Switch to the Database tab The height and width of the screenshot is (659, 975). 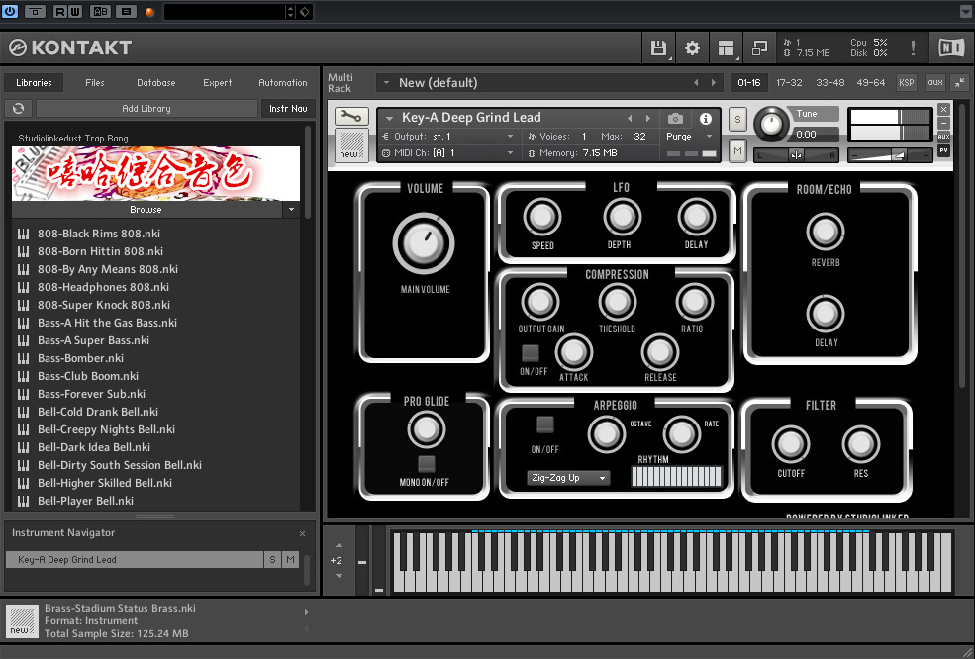156,83
